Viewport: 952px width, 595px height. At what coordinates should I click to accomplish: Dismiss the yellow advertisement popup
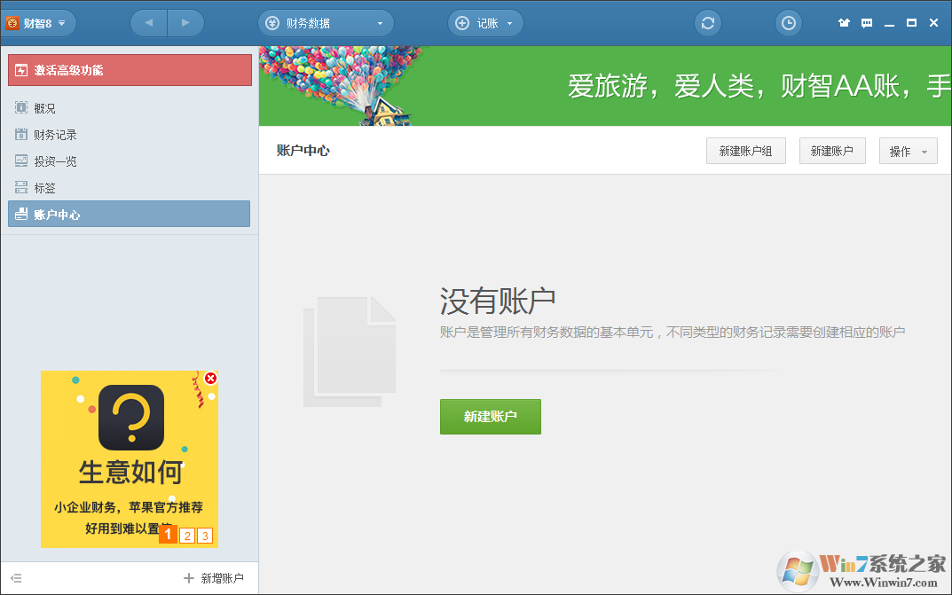(210, 378)
